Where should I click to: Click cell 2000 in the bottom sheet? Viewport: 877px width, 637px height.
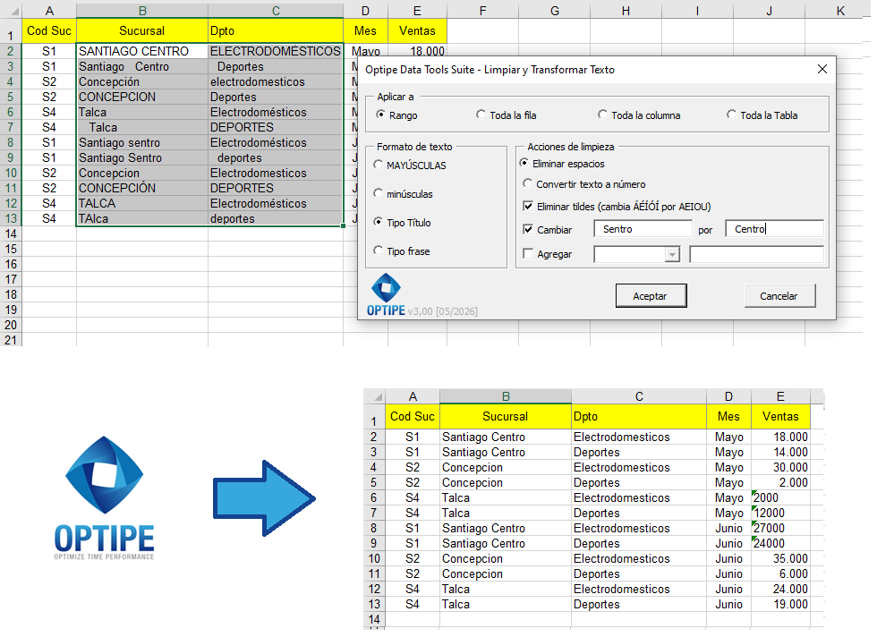(x=780, y=497)
